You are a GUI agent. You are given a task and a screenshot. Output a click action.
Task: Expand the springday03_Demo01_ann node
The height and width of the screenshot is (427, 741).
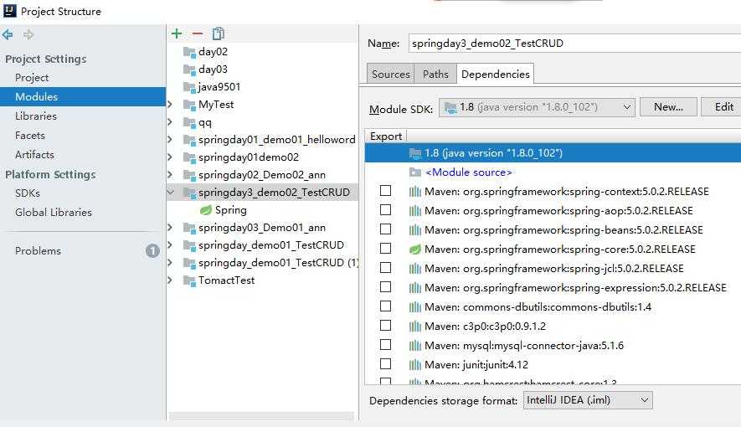[x=170, y=227]
